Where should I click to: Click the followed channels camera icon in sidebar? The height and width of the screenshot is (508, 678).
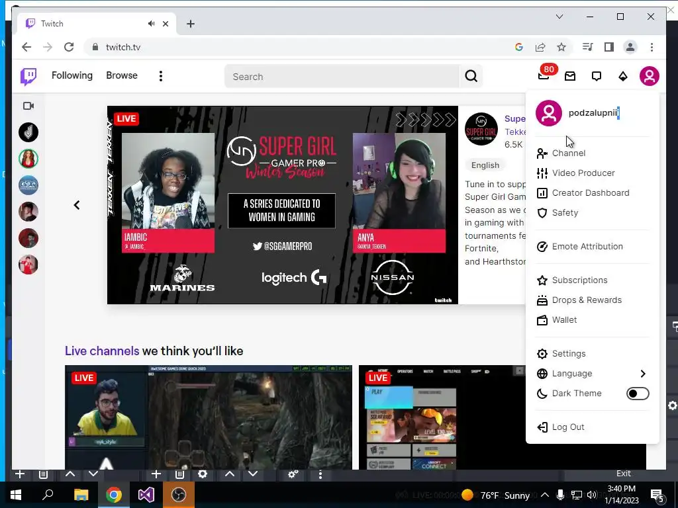(x=28, y=106)
